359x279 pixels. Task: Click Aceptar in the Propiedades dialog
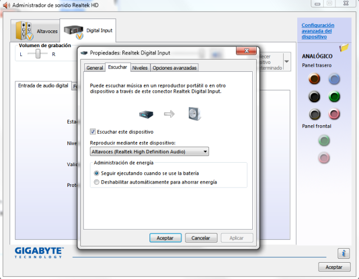pyautogui.click(x=165, y=238)
